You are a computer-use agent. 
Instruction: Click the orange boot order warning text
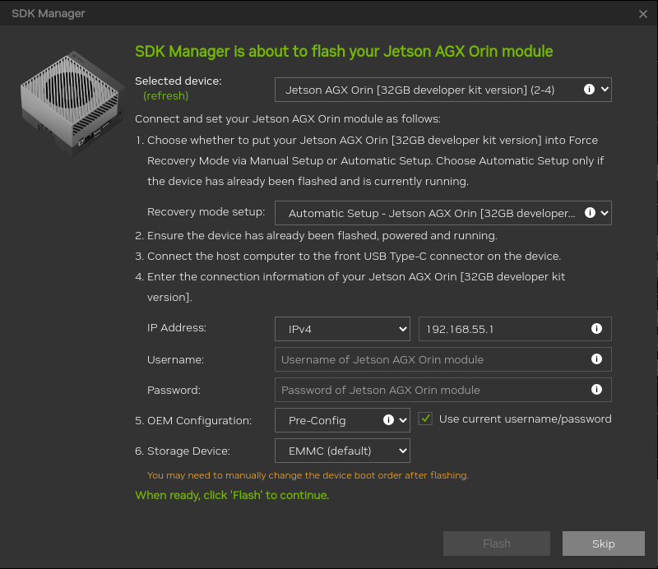pos(308,475)
